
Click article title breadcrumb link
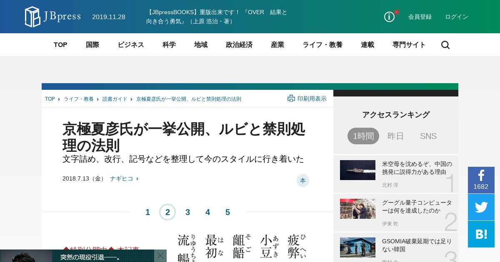tap(189, 99)
